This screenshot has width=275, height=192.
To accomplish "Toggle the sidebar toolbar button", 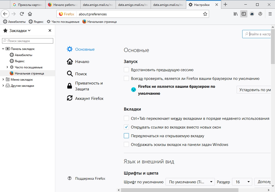I will click(244, 14).
